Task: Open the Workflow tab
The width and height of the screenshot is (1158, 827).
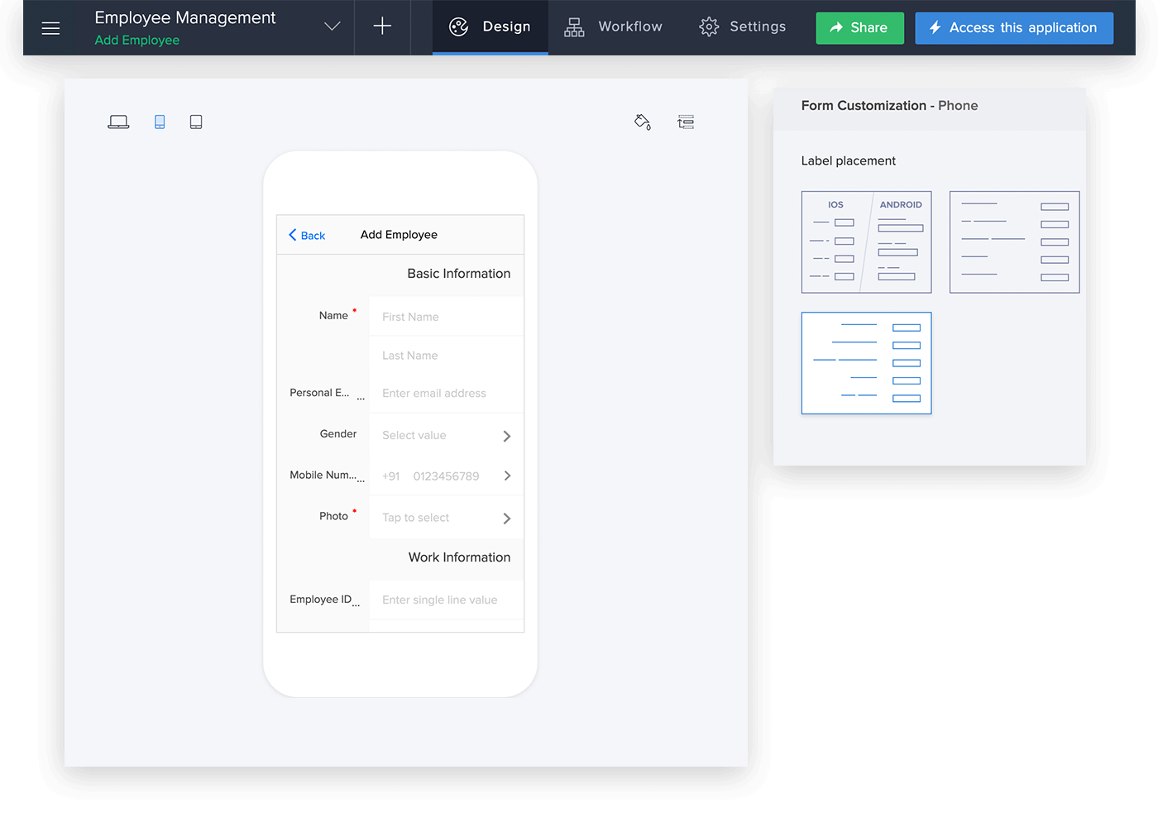Action: (613, 27)
